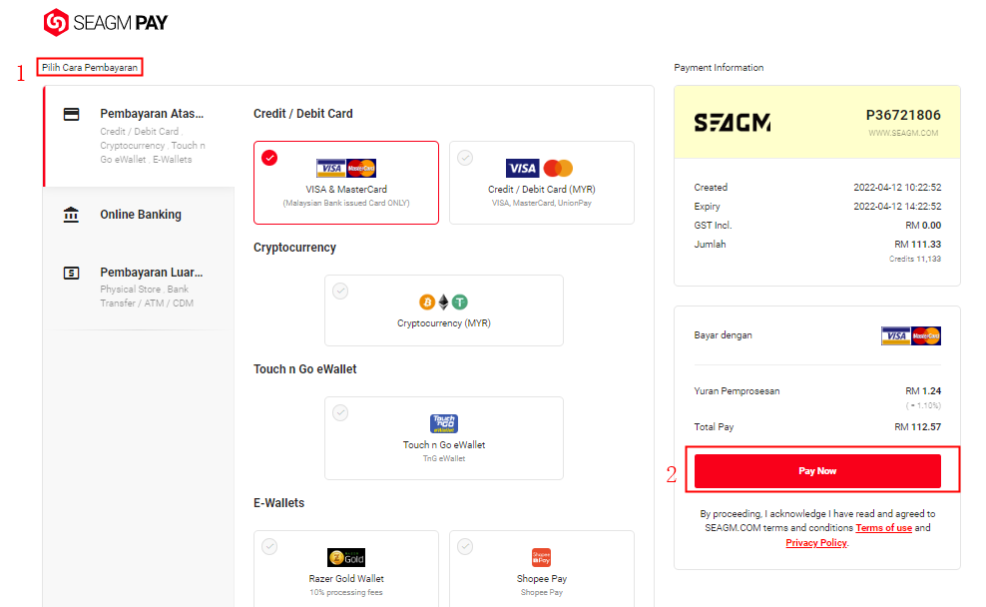Screen dimensions: 986x607
Task: Click the Jumlah amount RM 111.33
Action: coord(917,244)
